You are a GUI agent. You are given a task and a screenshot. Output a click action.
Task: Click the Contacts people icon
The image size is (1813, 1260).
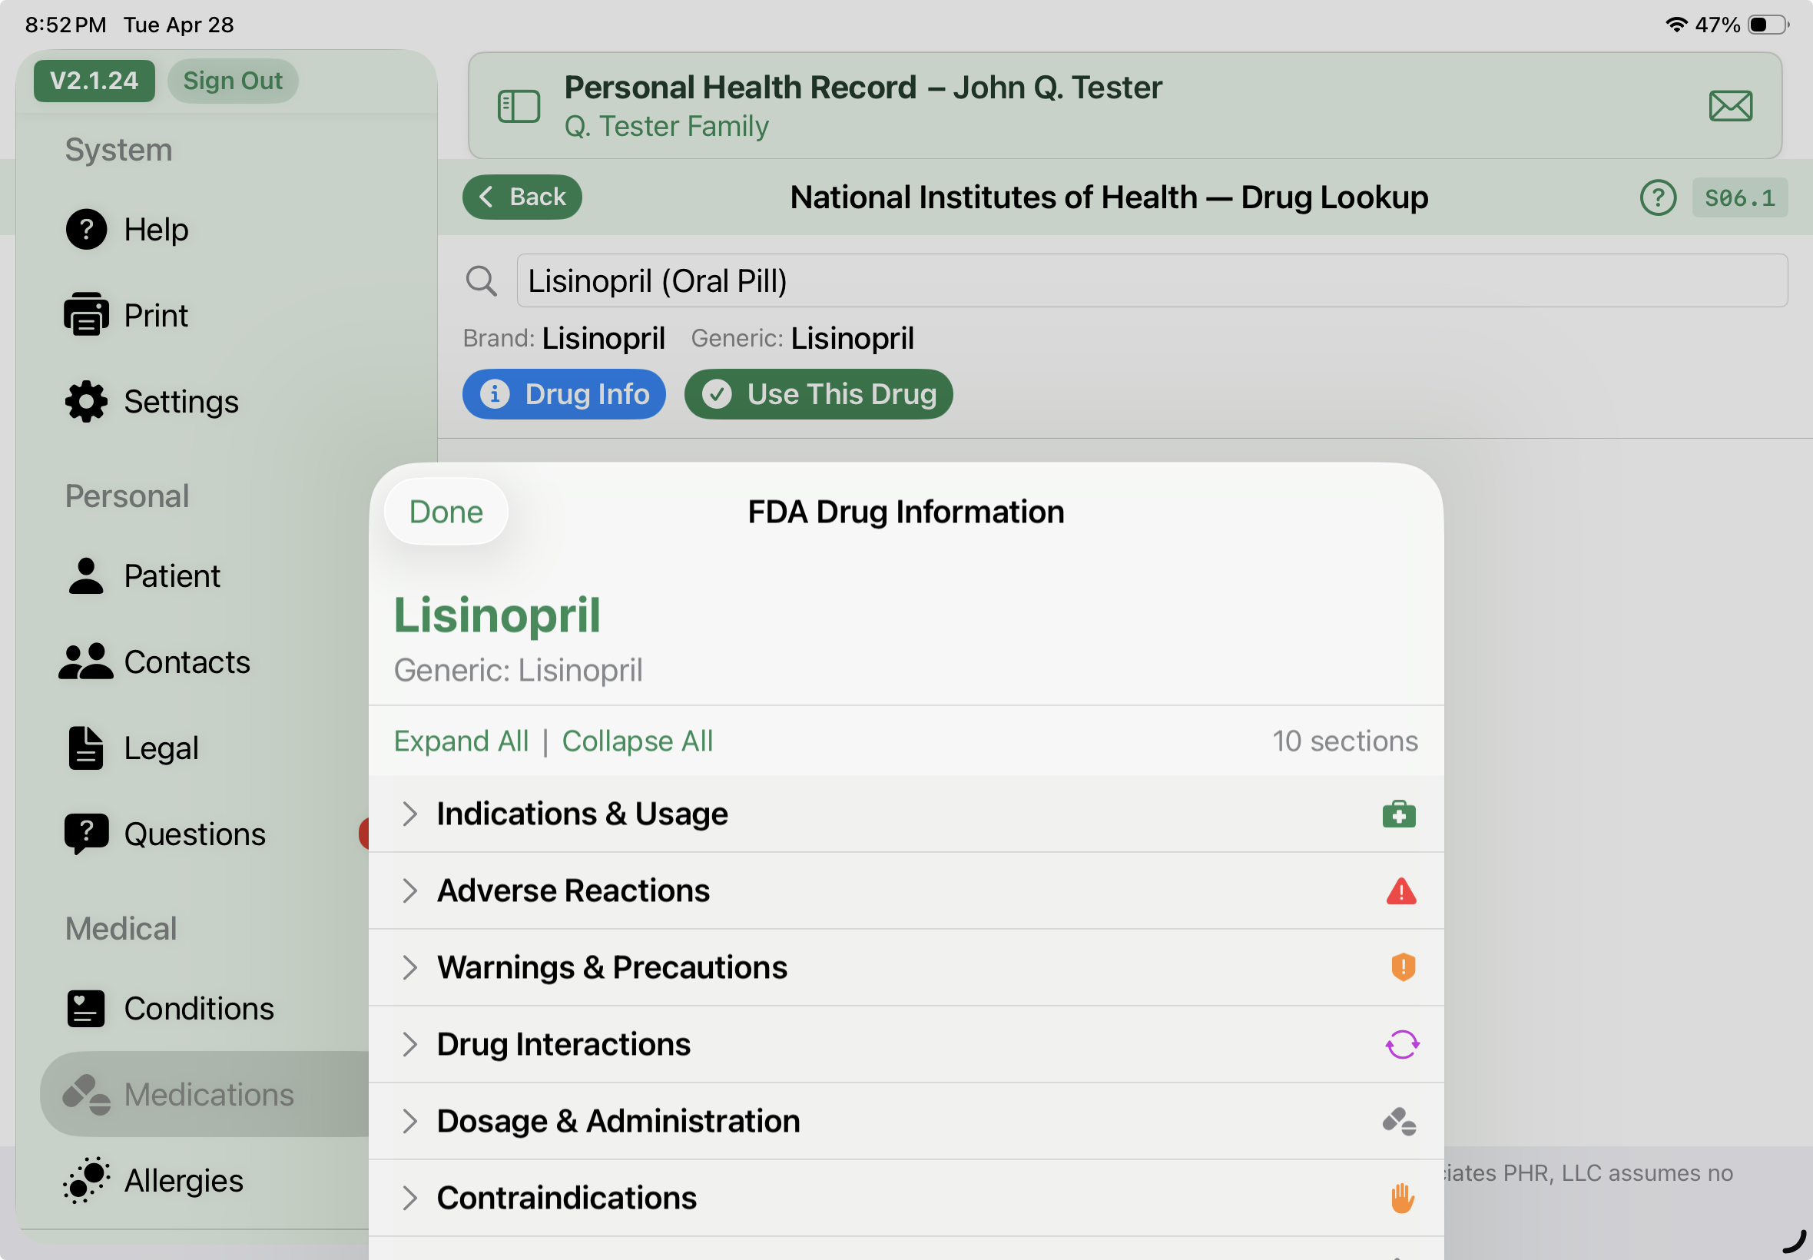[86, 661]
